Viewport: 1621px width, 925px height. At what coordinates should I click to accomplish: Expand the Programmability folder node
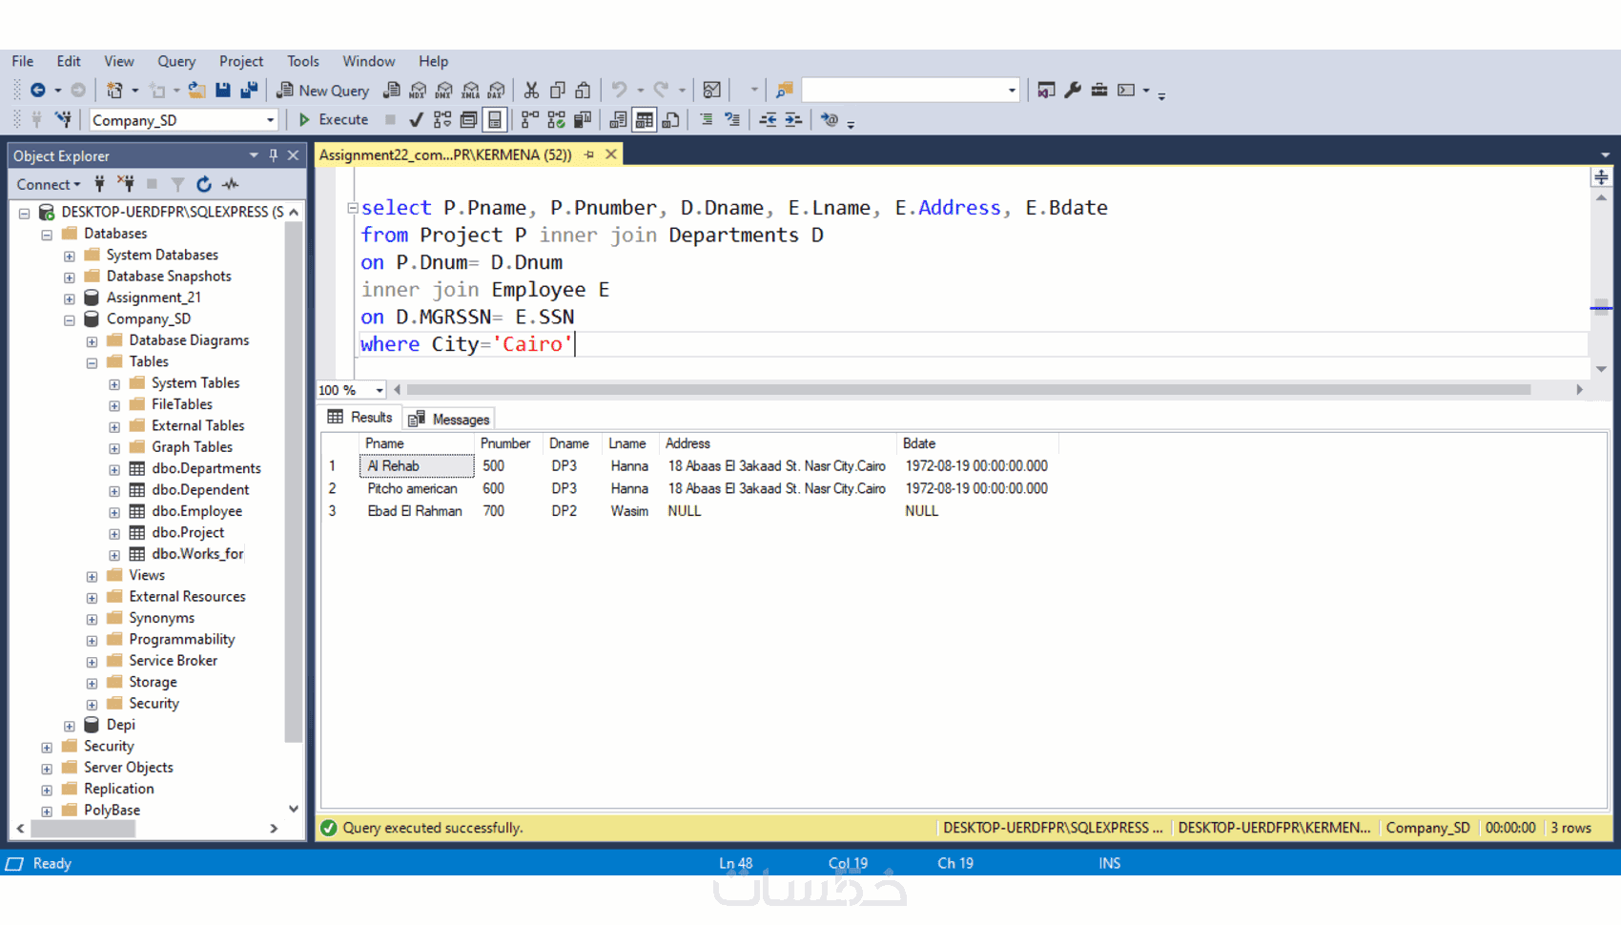(92, 641)
